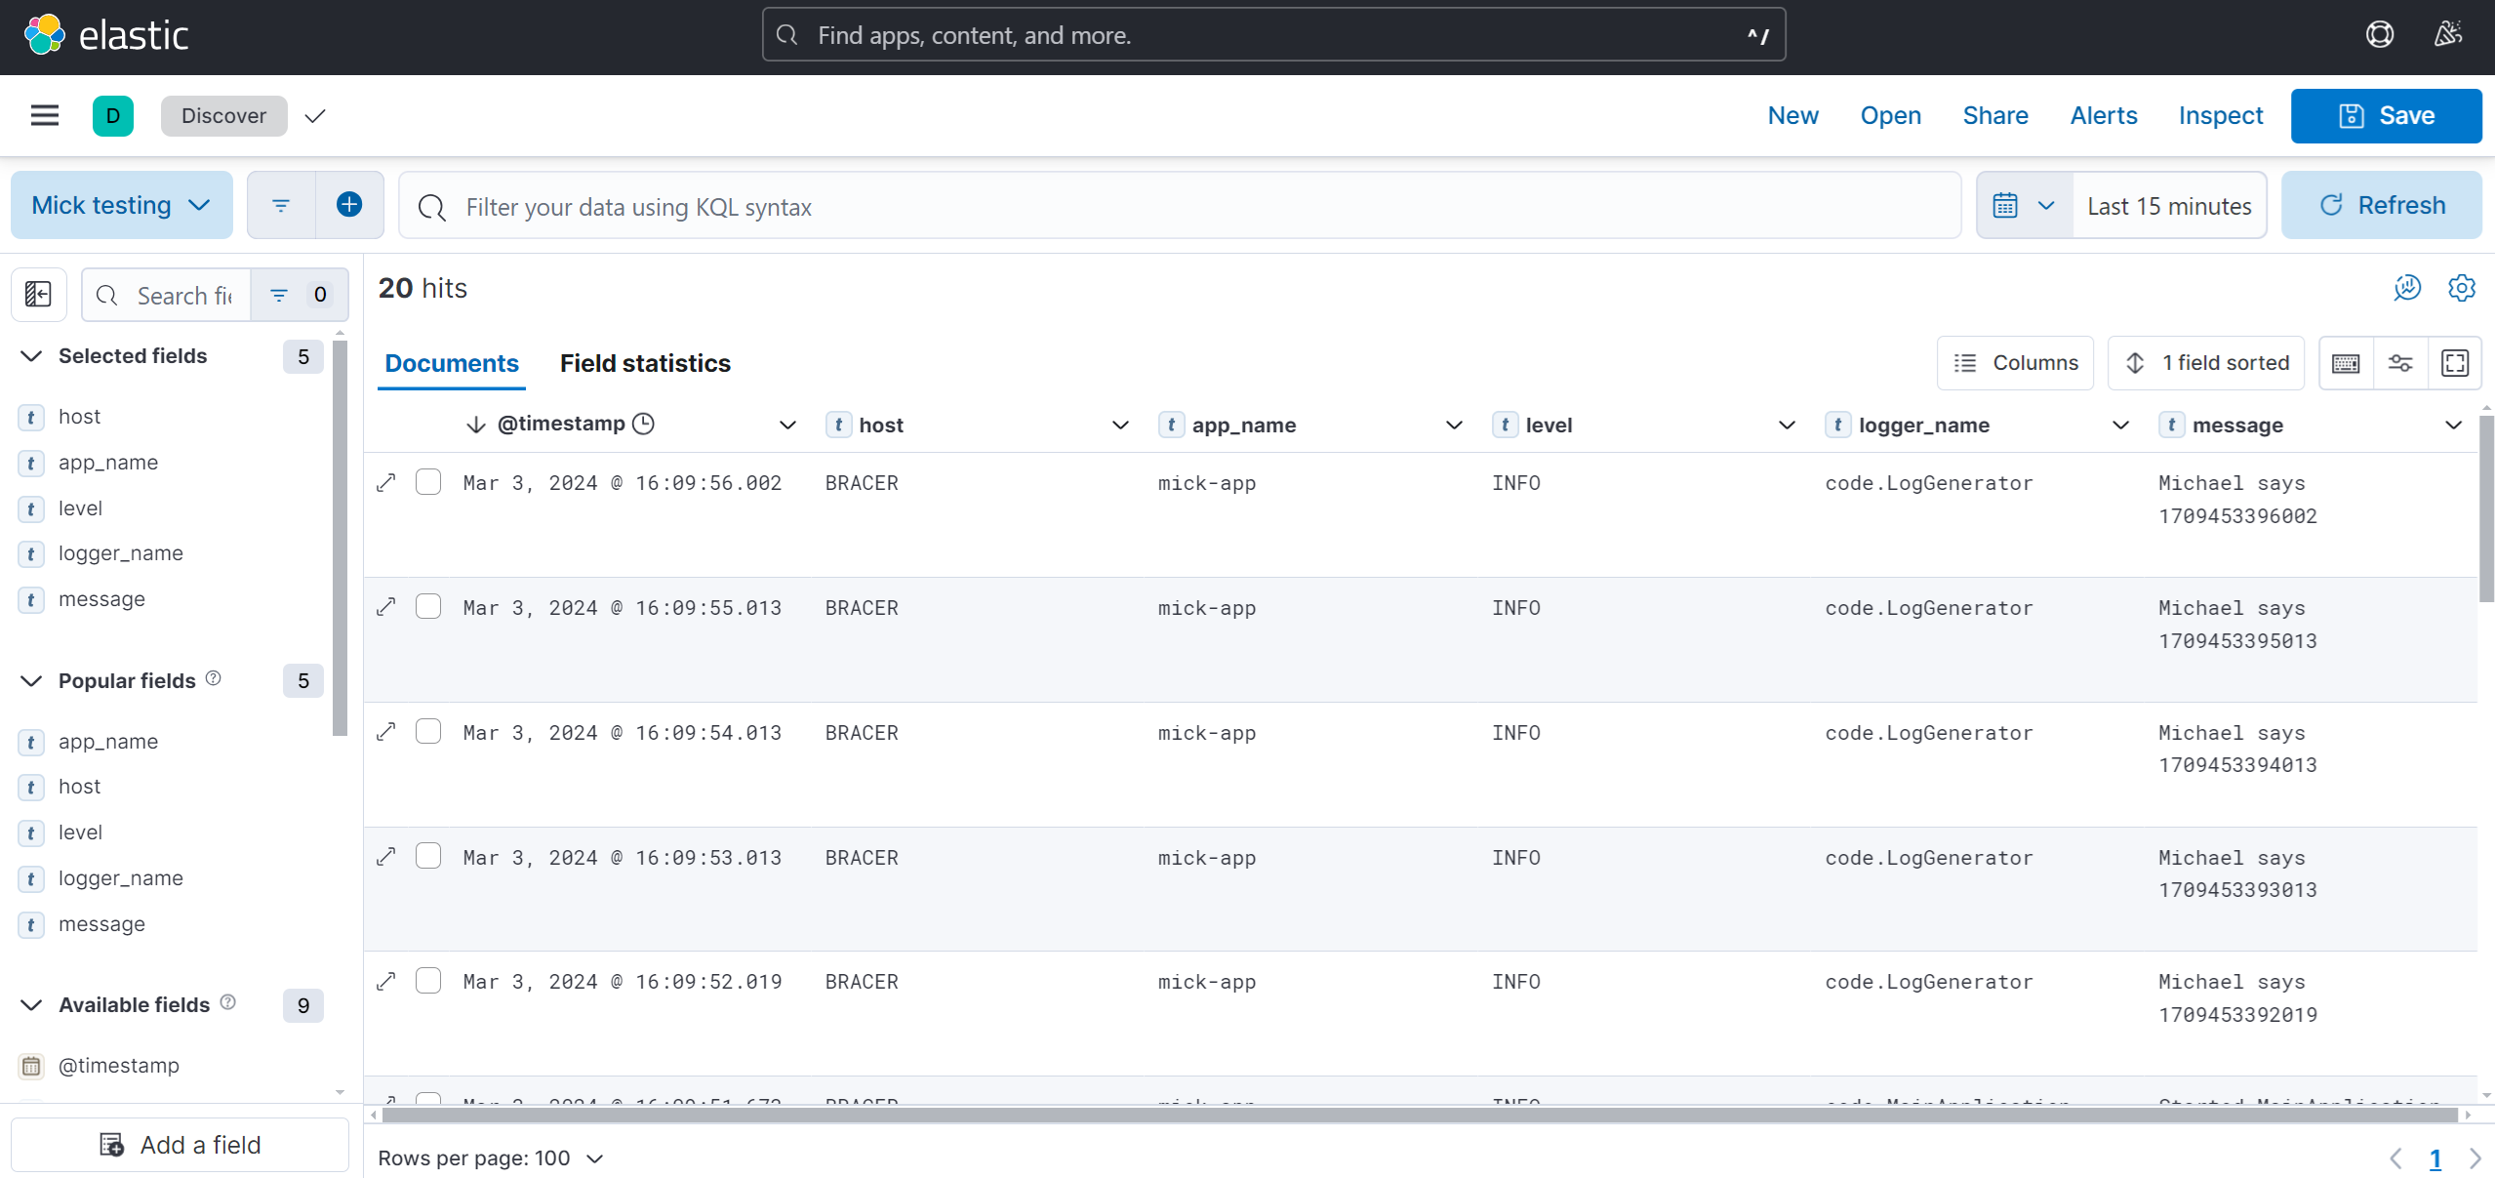
Task: Hide the fields sidebar
Action: click(39, 294)
